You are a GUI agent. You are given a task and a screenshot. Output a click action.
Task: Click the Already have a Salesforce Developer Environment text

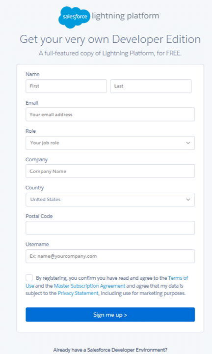coord(110,350)
